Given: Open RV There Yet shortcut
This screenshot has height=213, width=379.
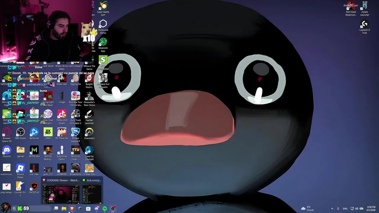Looking at the screenshot, I should click(62, 134).
